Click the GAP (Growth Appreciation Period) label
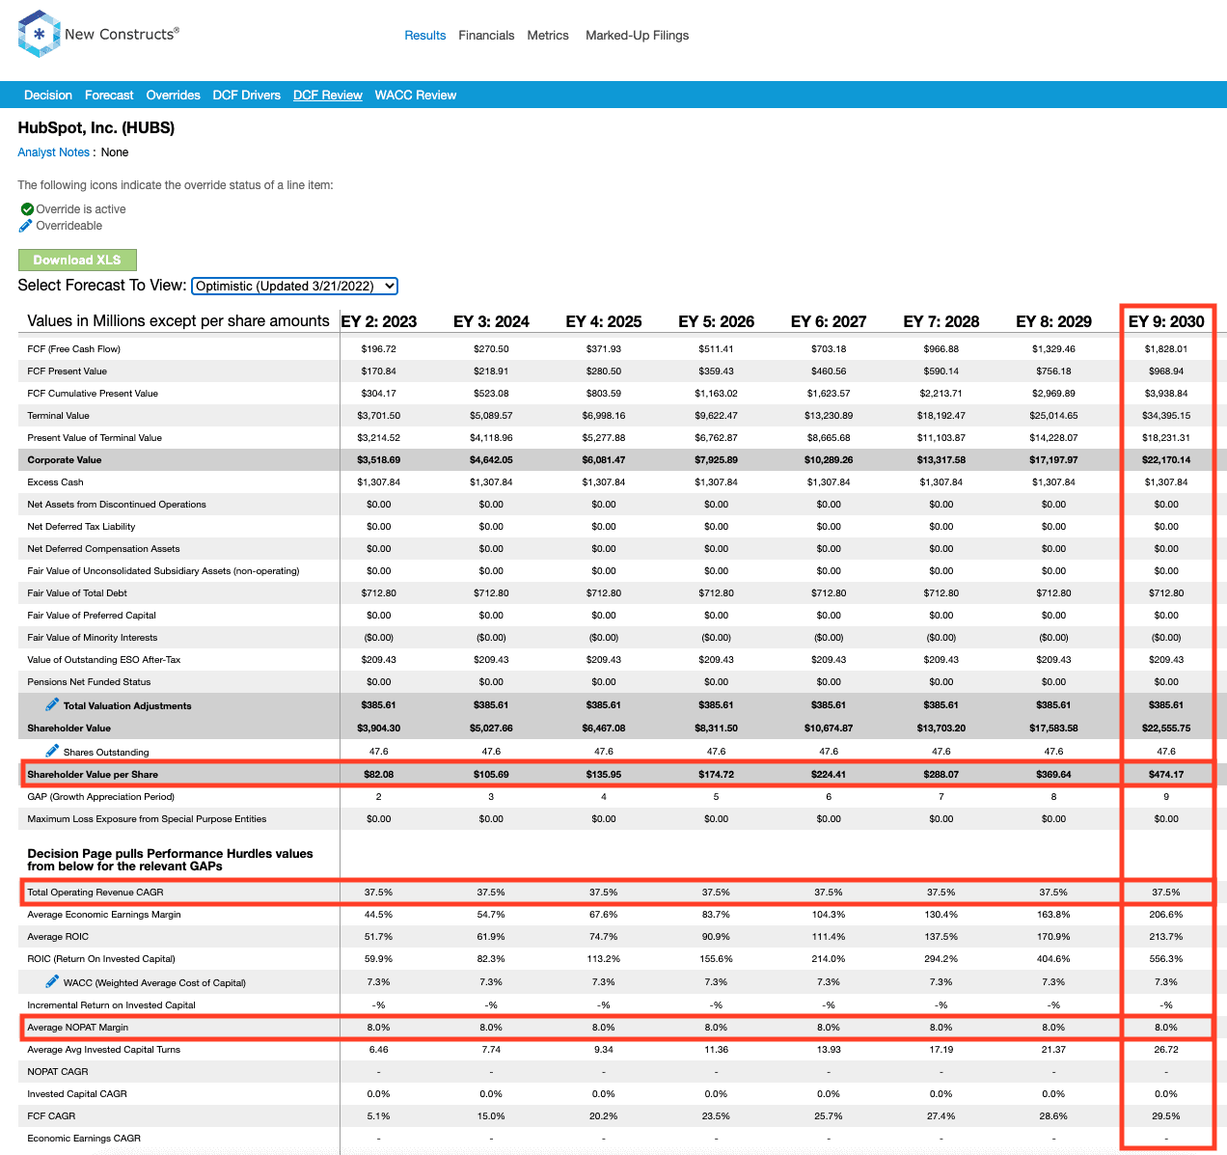The image size is (1227, 1155). pyautogui.click(x=101, y=797)
